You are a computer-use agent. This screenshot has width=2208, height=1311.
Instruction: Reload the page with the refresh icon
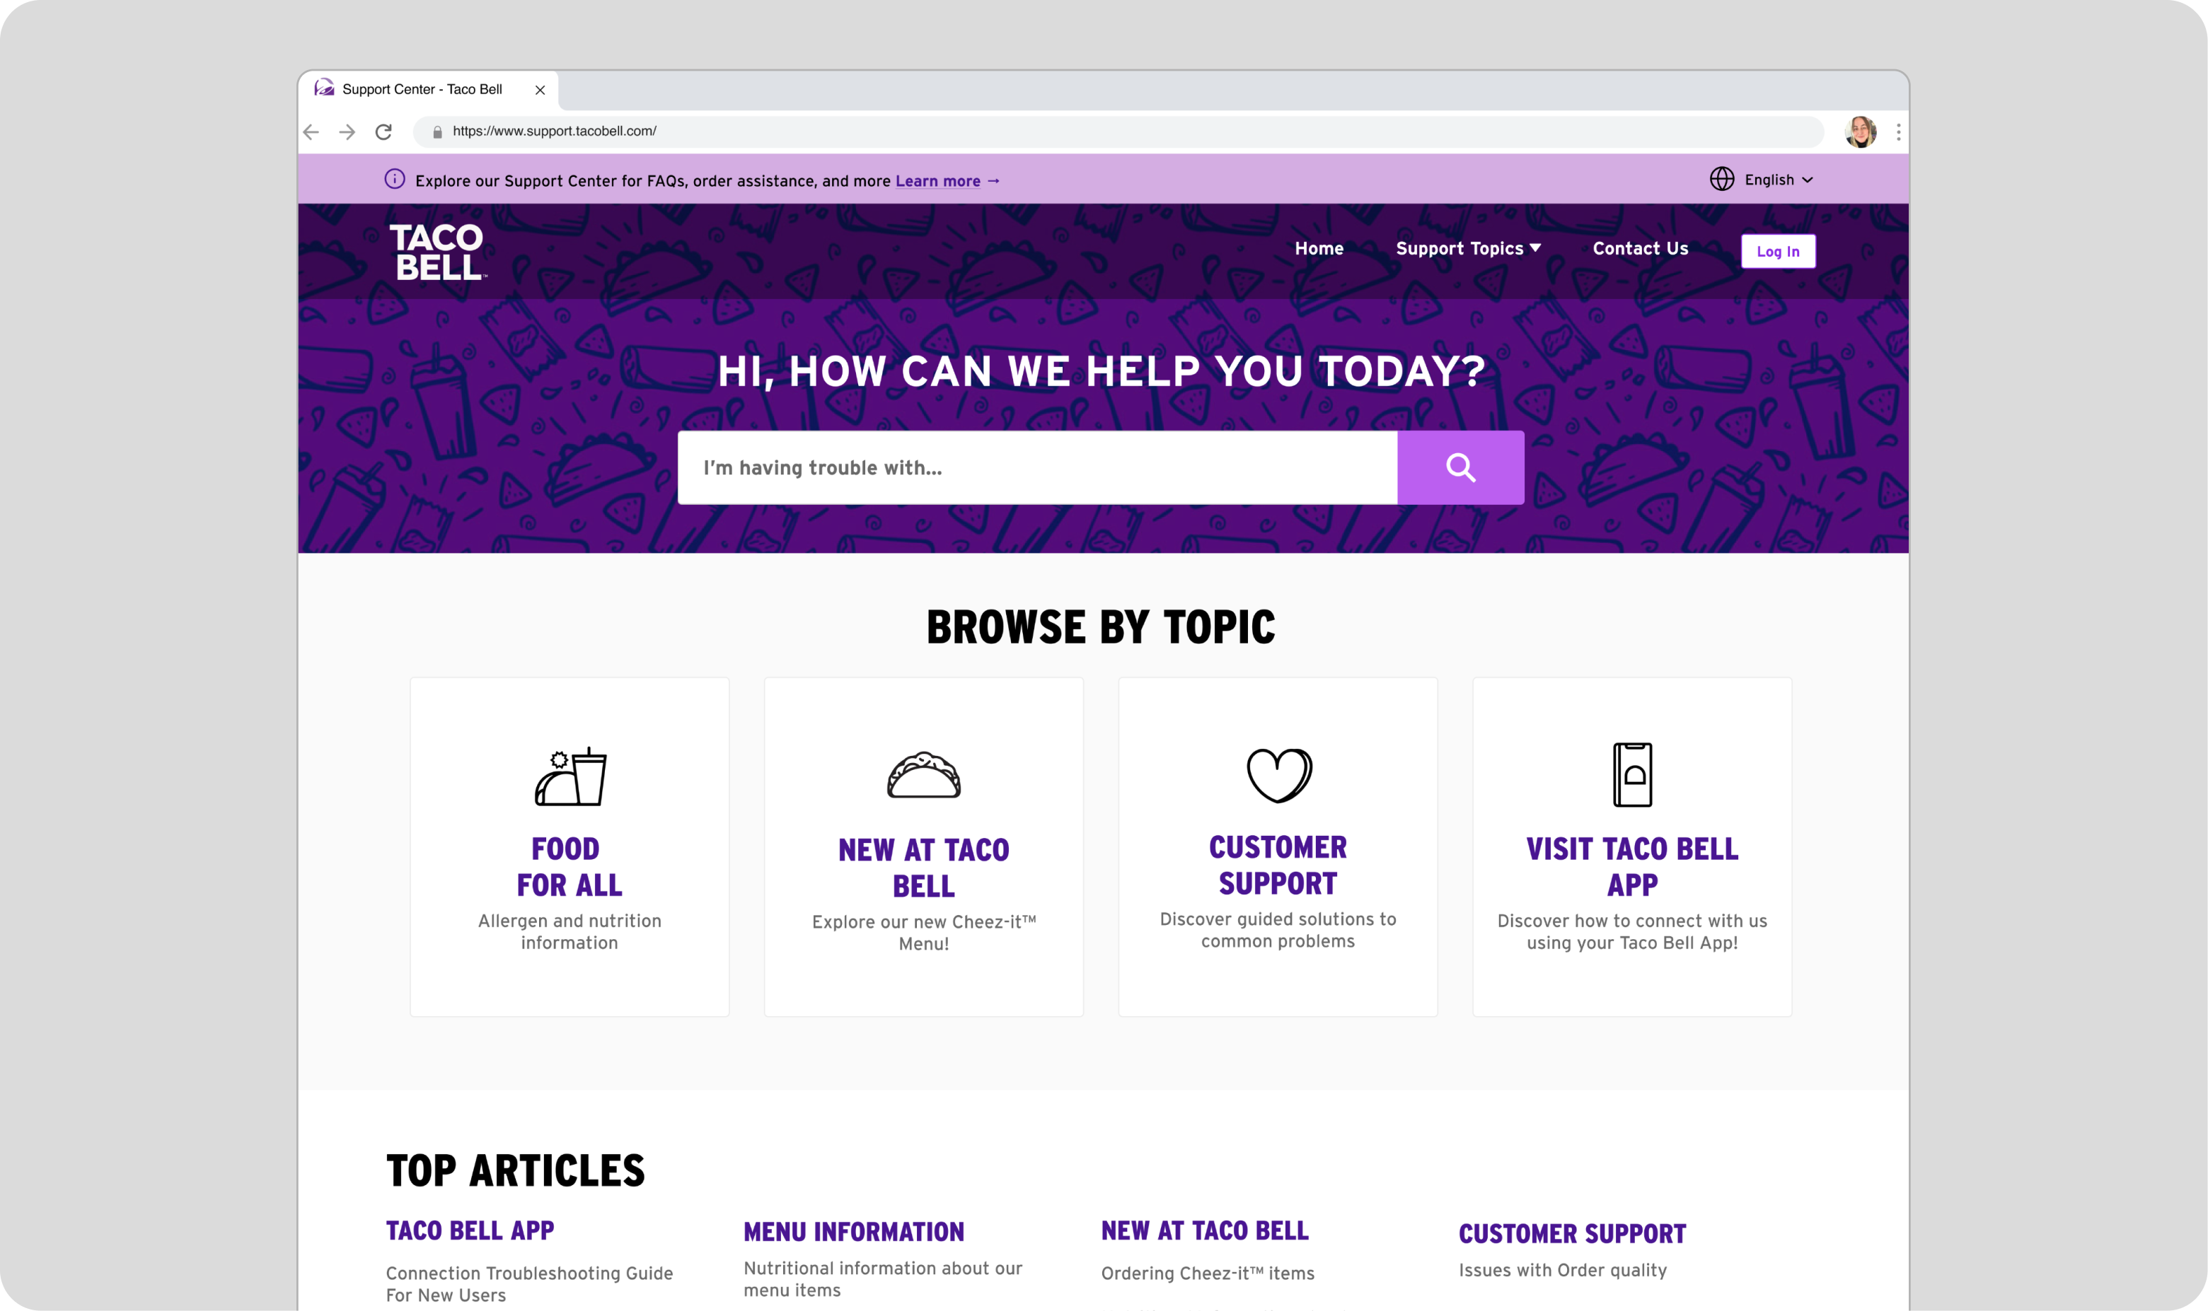coord(383,132)
